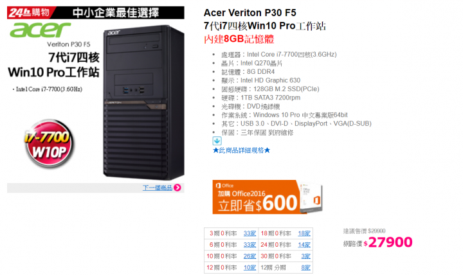Click the 網路價 $27900 price
The image size is (463, 275).
point(377,242)
